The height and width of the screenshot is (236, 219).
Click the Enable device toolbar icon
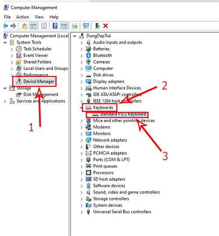tap(98, 26)
